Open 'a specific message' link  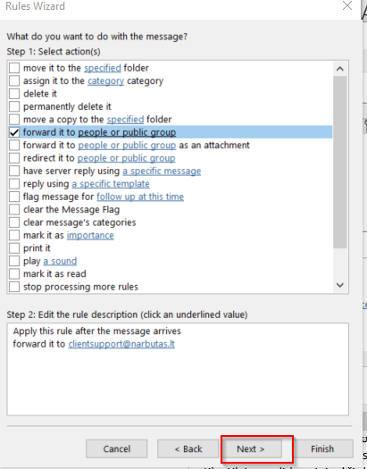coord(162,172)
